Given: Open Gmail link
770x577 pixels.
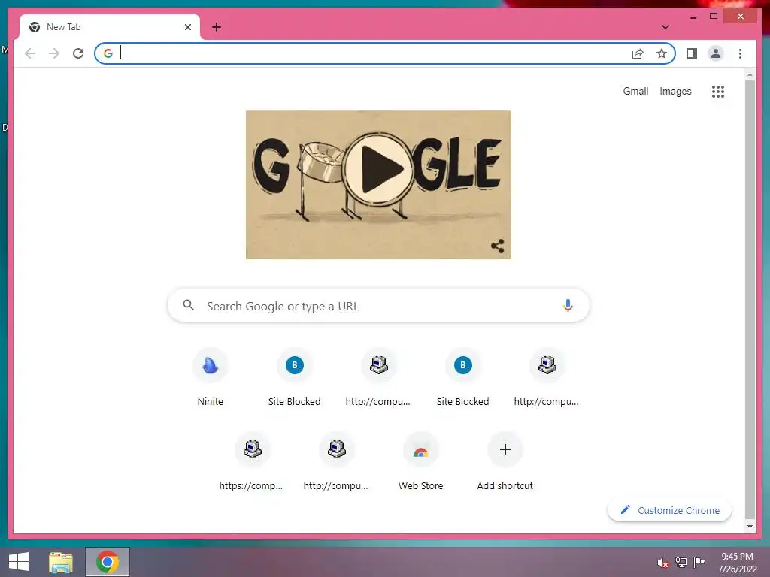Looking at the screenshot, I should click(x=635, y=91).
